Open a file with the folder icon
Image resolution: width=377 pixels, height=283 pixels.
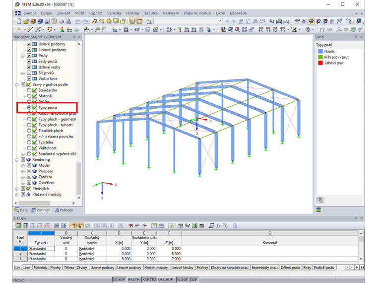tap(26, 21)
